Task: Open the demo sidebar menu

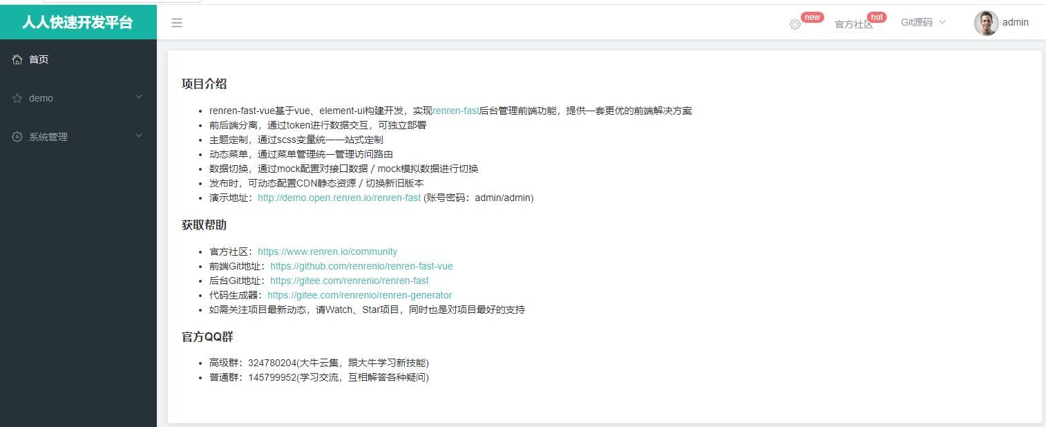Action: pyautogui.click(x=78, y=98)
